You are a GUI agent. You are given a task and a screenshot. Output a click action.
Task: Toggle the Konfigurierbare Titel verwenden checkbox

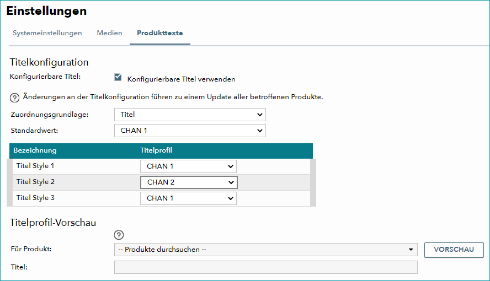pyautogui.click(x=118, y=77)
